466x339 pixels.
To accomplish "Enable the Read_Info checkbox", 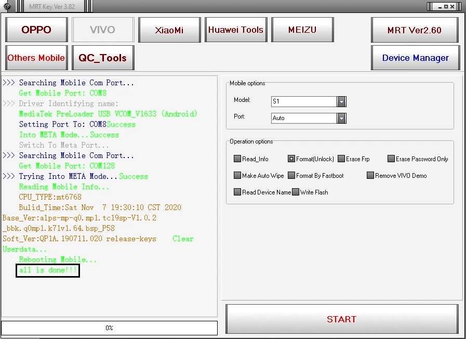I will 237,159.
